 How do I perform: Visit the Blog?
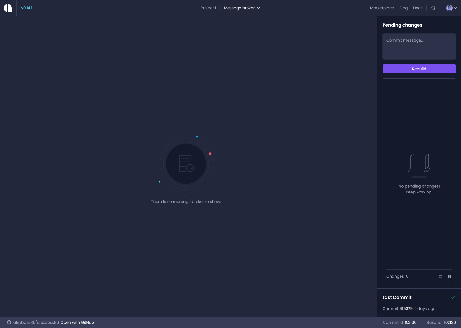[x=403, y=8]
